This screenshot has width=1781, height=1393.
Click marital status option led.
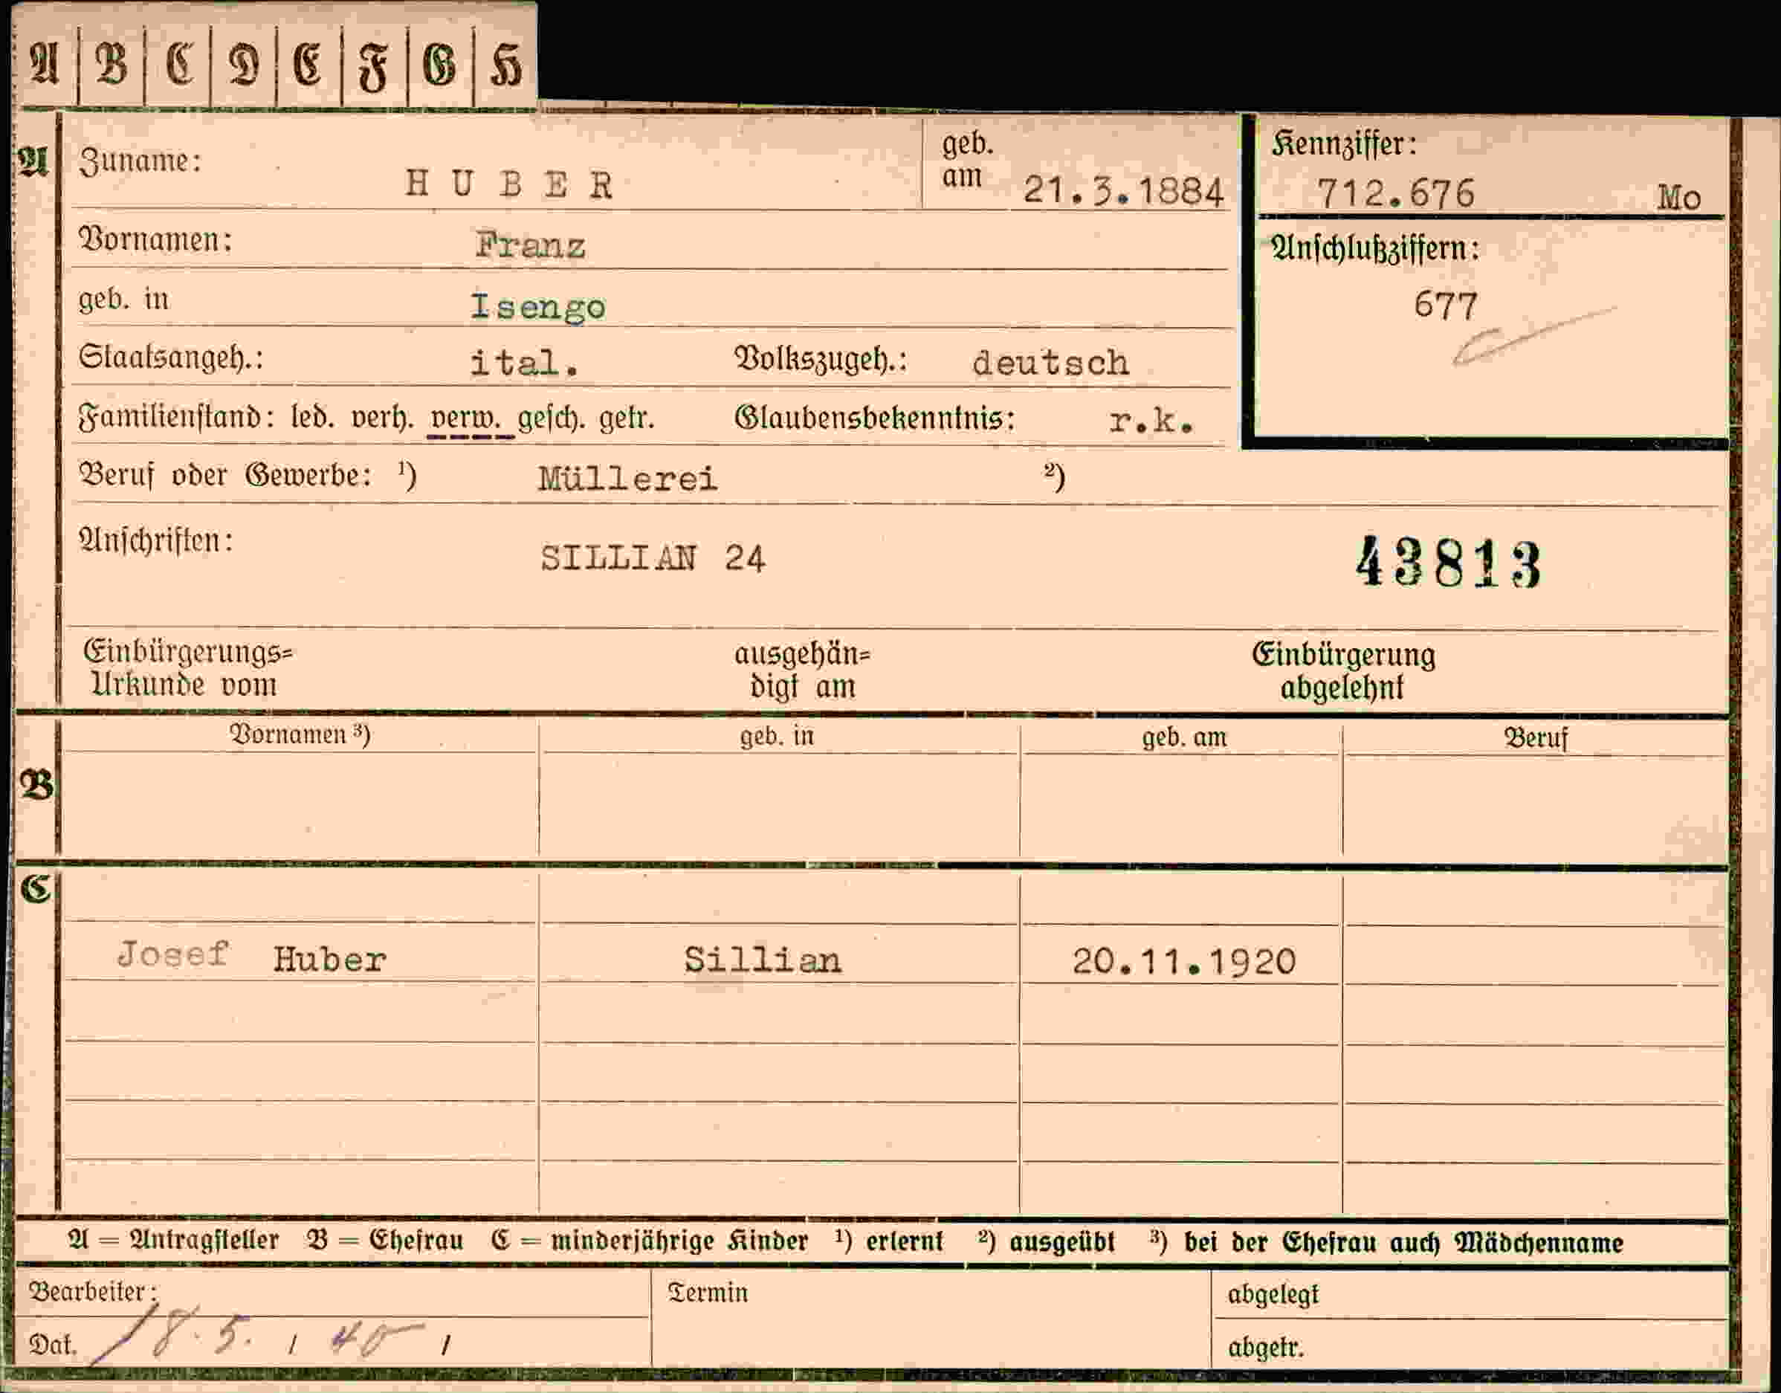312,418
